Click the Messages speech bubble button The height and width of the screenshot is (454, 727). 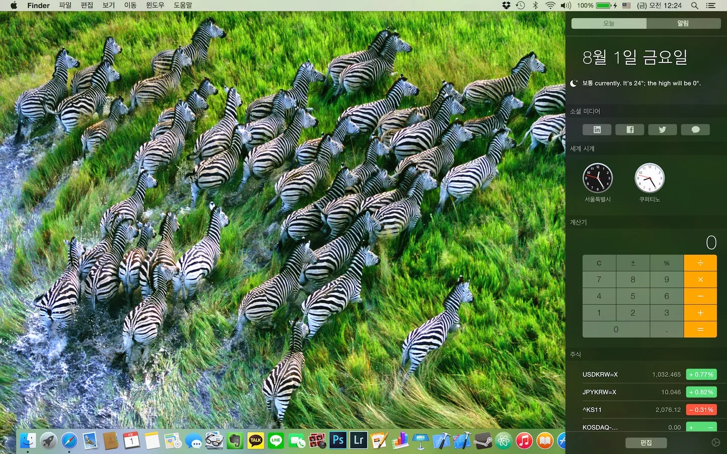[695, 130]
